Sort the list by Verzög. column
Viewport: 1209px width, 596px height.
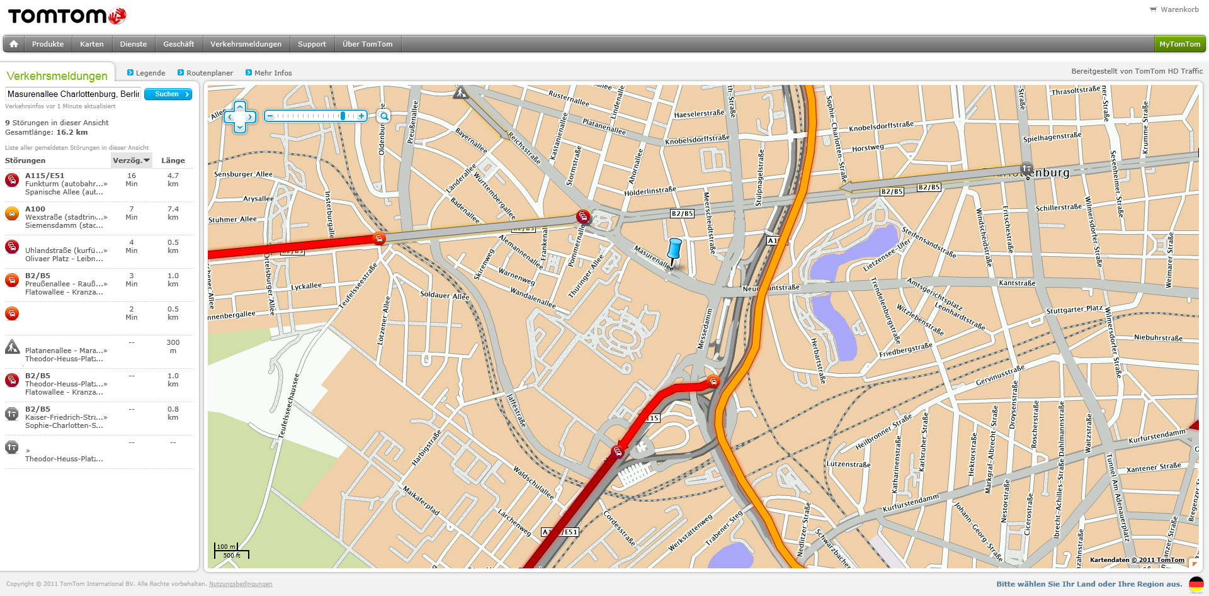coord(132,160)
